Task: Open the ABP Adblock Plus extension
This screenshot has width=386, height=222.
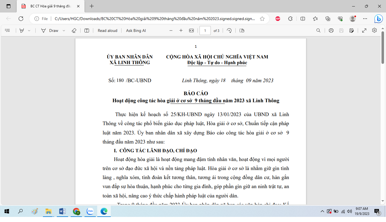Action: point(278,19)
